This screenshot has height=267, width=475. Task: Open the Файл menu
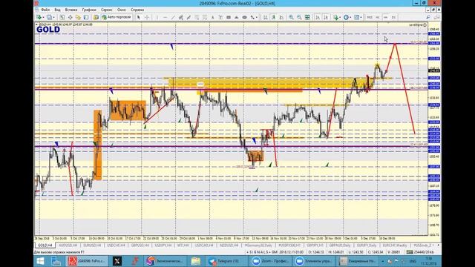click(45, 10)
